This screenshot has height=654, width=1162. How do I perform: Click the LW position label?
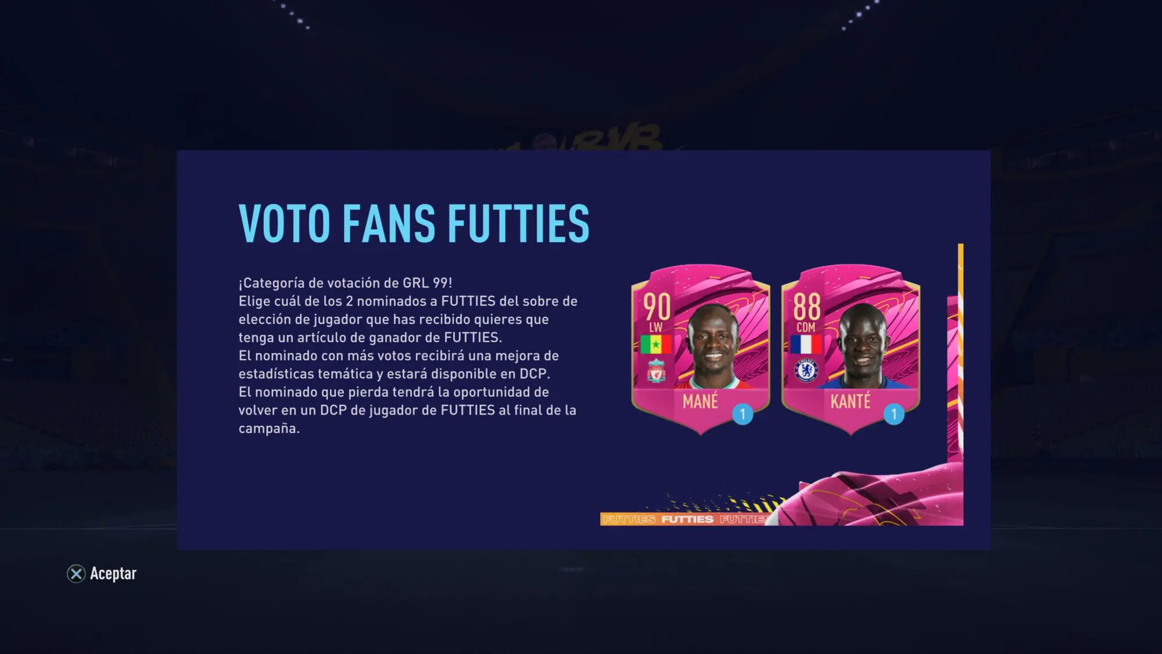656,327
